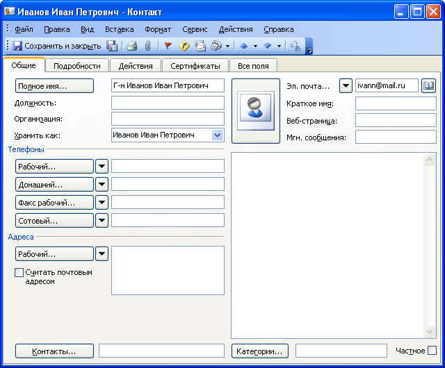The height and width of the screenshot is (368, 445).
Task: Click the Рабочий... phone button
Action: tap(54, 167)
